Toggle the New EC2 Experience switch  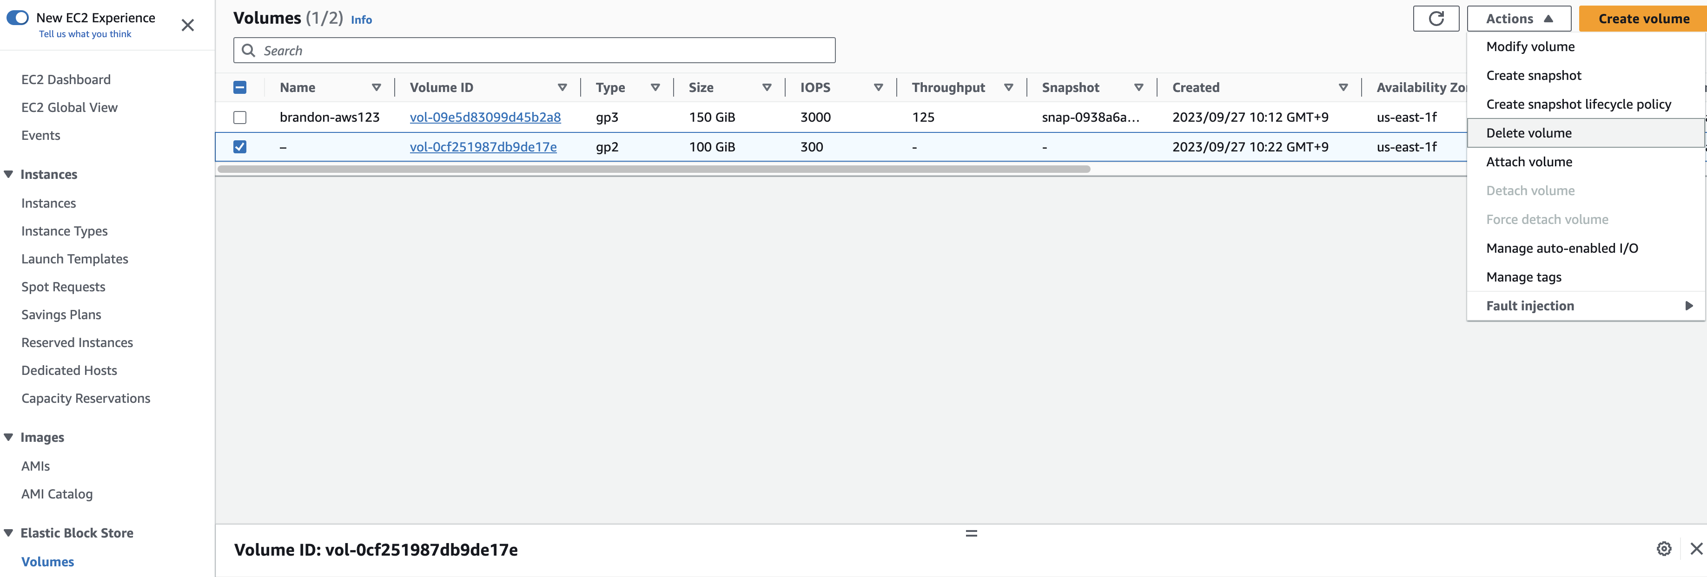(18, 18)
